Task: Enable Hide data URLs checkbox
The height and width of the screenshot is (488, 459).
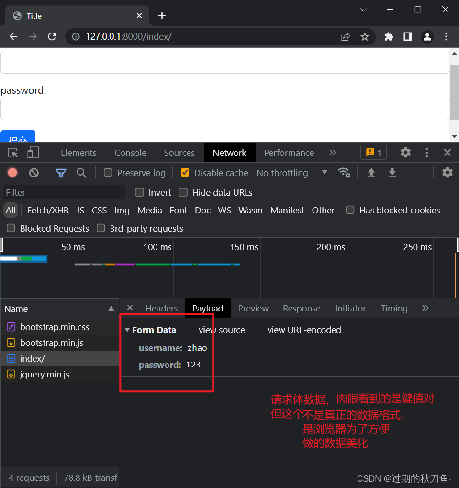Action: [x=183, y=192]
